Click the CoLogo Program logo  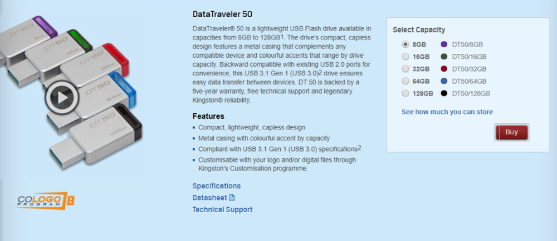(x=45, y=201)
